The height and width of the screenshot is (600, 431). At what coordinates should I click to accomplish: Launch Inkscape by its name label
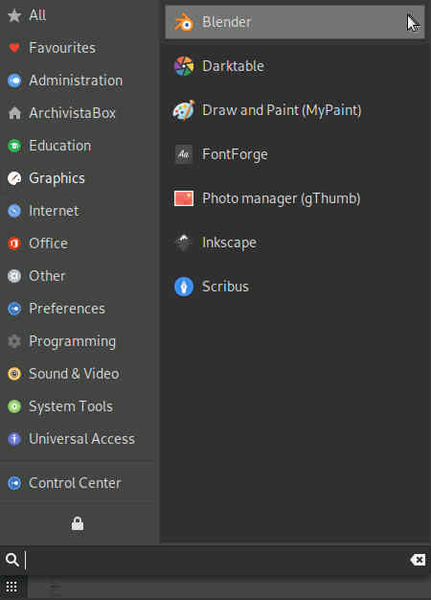(229, 243)
